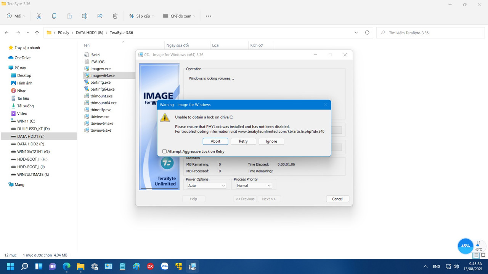Click DATA HDD1 (E:) in the address breadcrumb
488x274 pixels.
click(90, 33)
